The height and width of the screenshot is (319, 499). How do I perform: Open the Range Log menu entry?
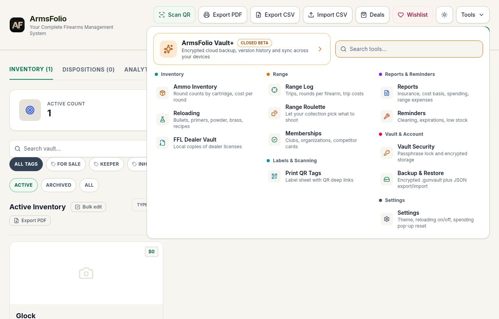317,90
